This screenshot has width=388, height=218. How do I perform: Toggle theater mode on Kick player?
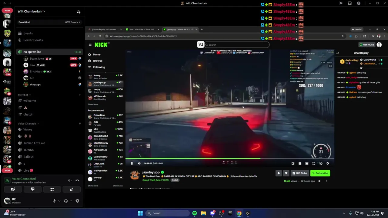pos(307,163)
